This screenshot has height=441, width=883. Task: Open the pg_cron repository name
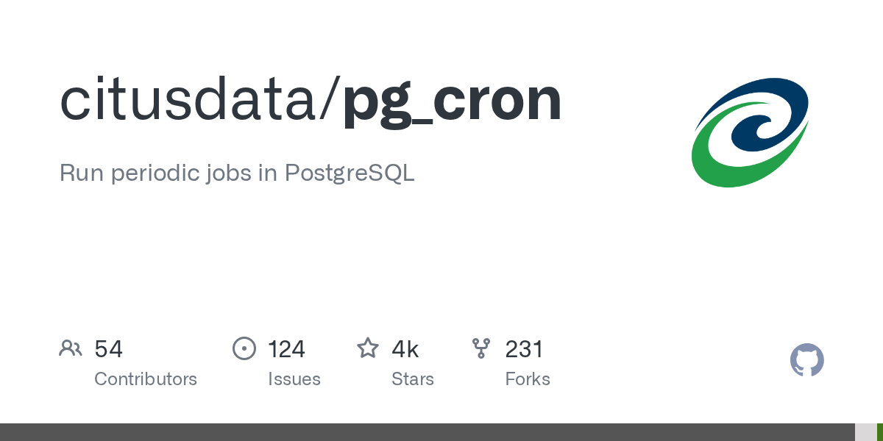click(452, 101)
